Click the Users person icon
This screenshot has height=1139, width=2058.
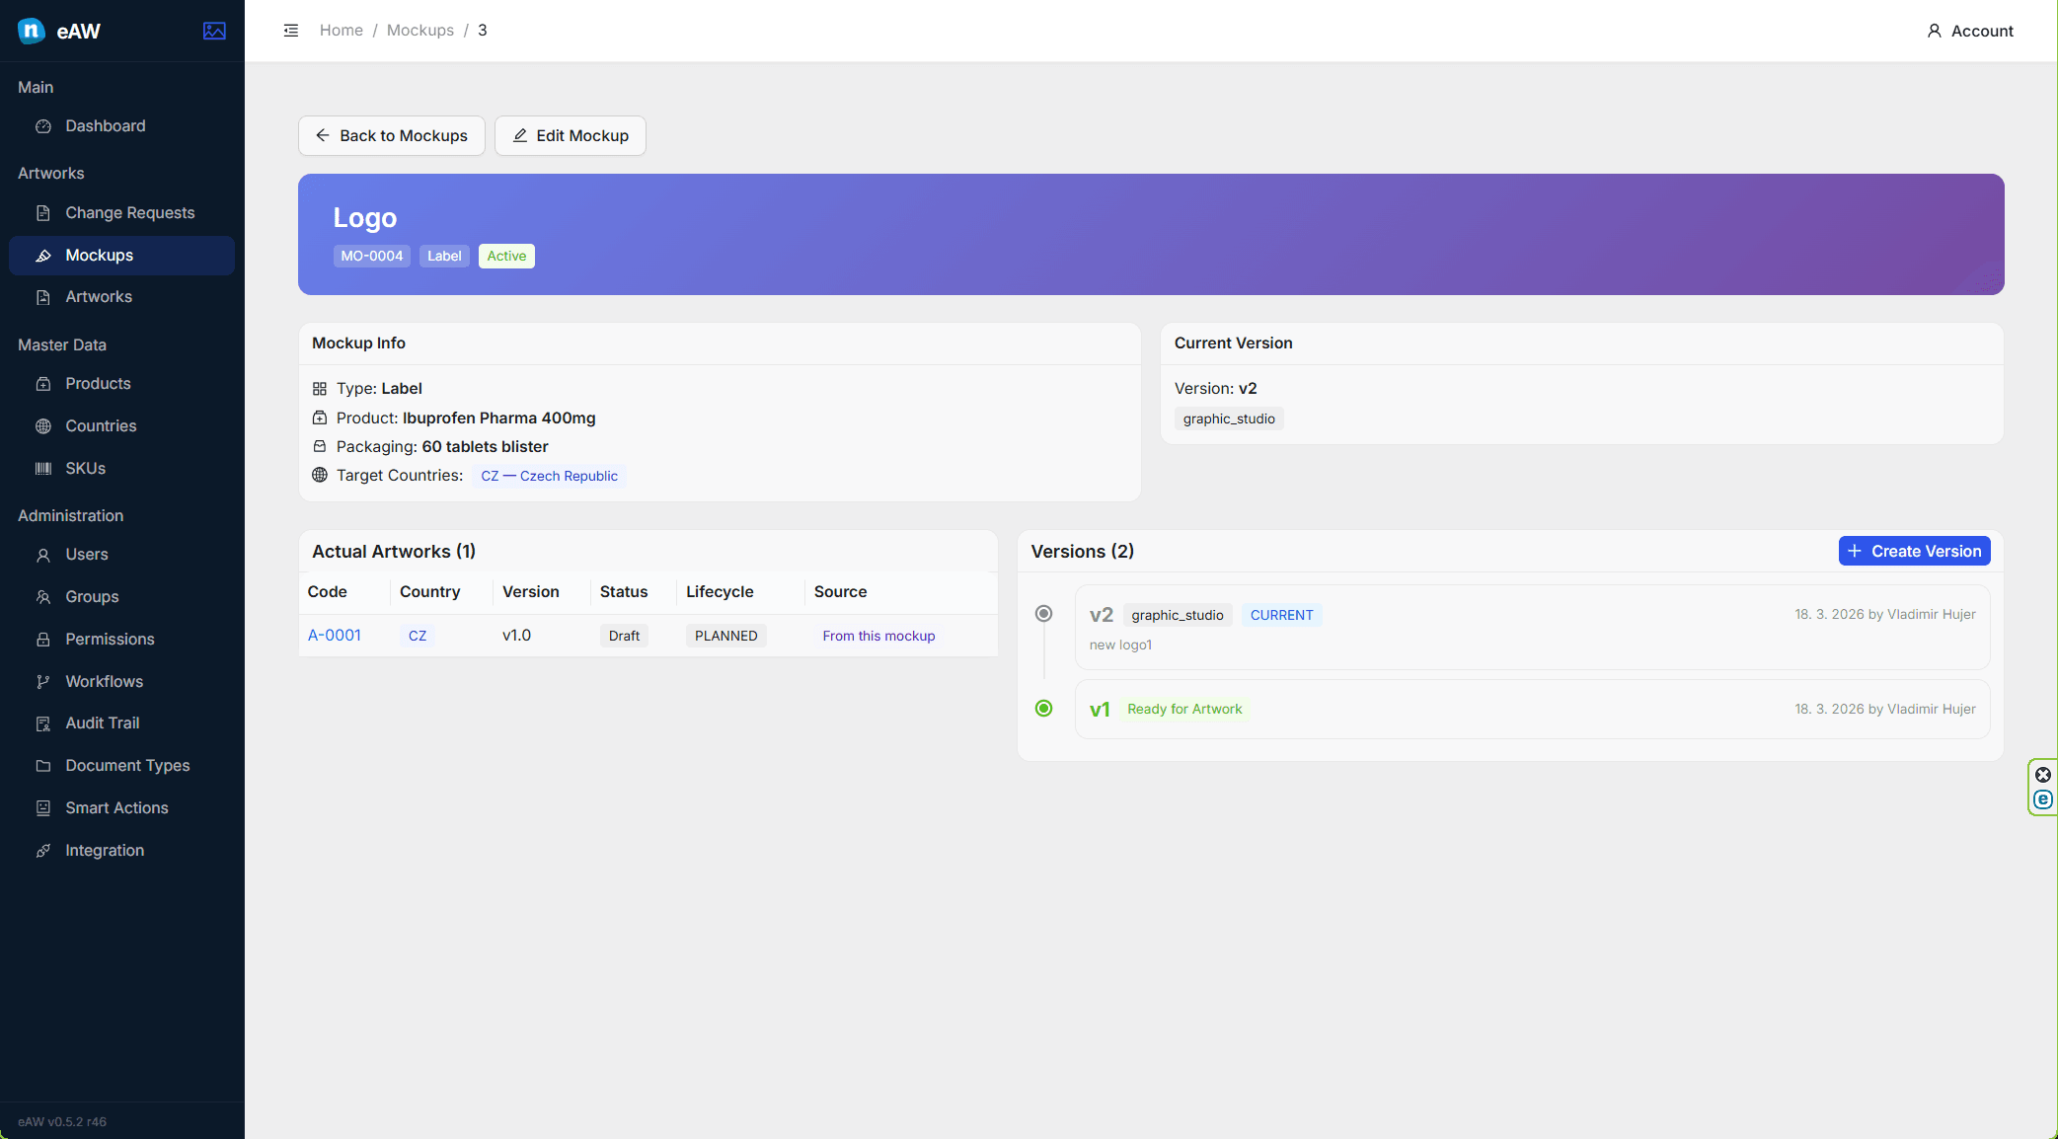43,555
